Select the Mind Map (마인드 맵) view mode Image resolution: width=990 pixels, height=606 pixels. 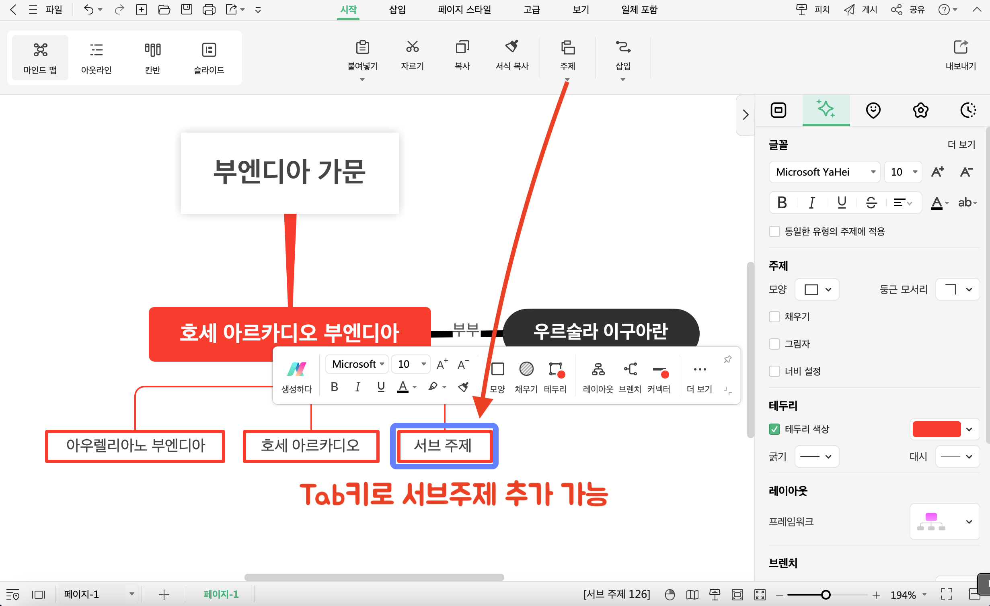point(40,58)
